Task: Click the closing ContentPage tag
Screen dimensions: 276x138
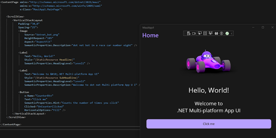Action: coord(10,124)
